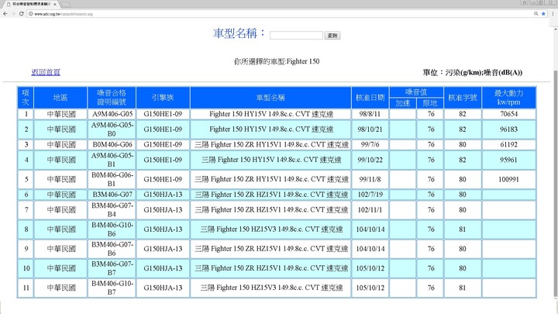558x314 pixels.
Task: Select certificate B3M406-G07-B7 cell
Action: click(112, 268)
